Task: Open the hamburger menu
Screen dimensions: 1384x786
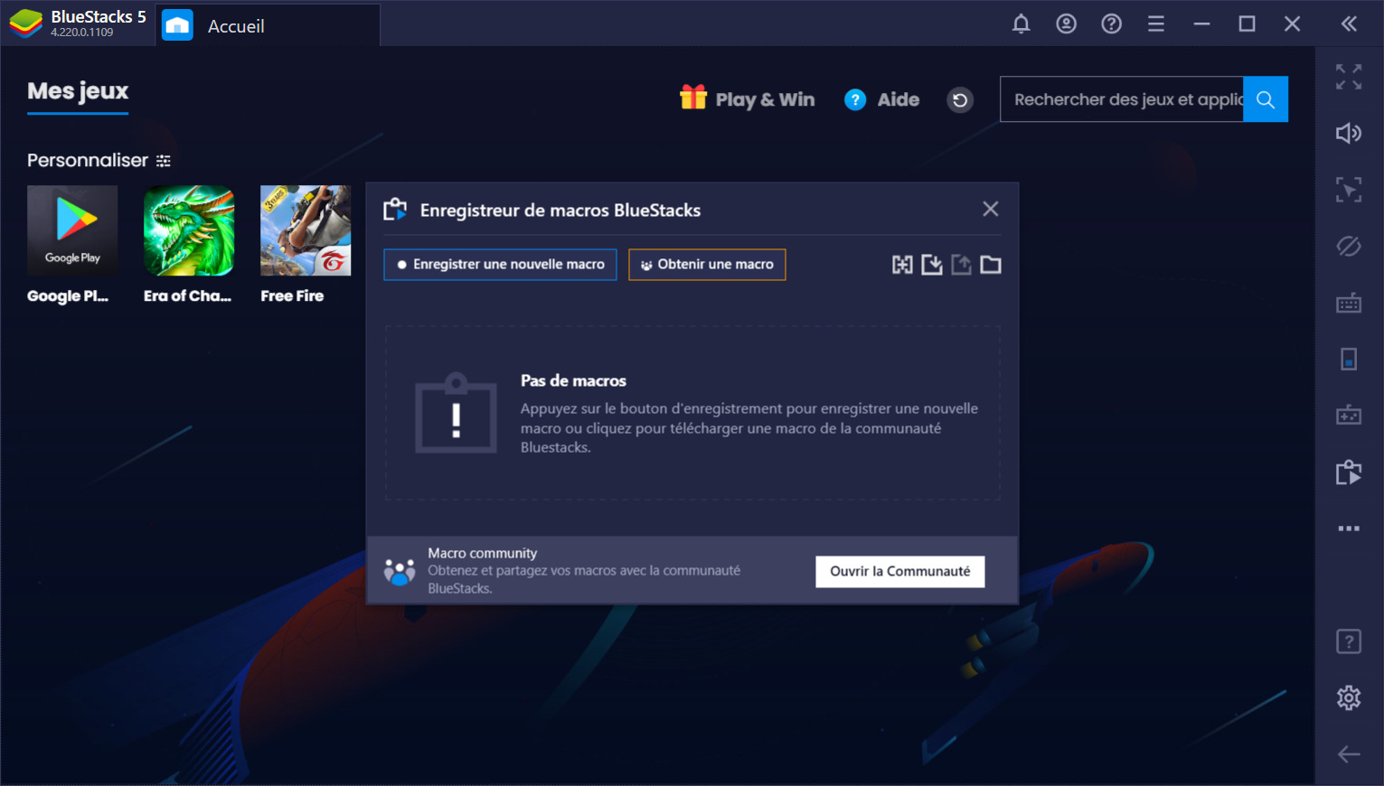Action: tap(1156, 24)
